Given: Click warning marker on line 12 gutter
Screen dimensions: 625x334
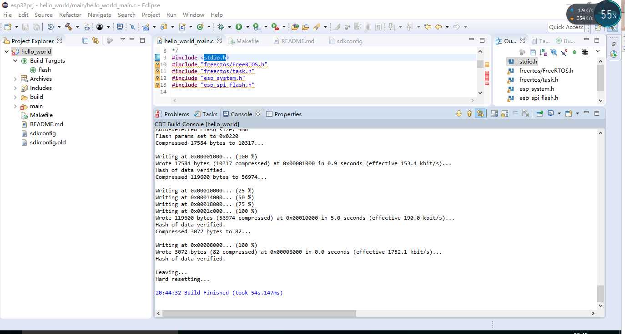Looking at the screenshot, I should tap(157, 78).
